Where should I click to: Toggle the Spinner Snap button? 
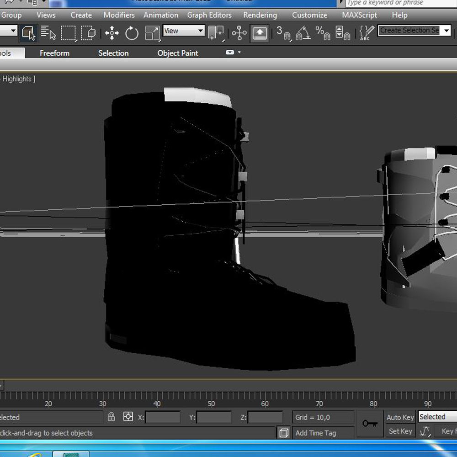[x=342, y=33]
